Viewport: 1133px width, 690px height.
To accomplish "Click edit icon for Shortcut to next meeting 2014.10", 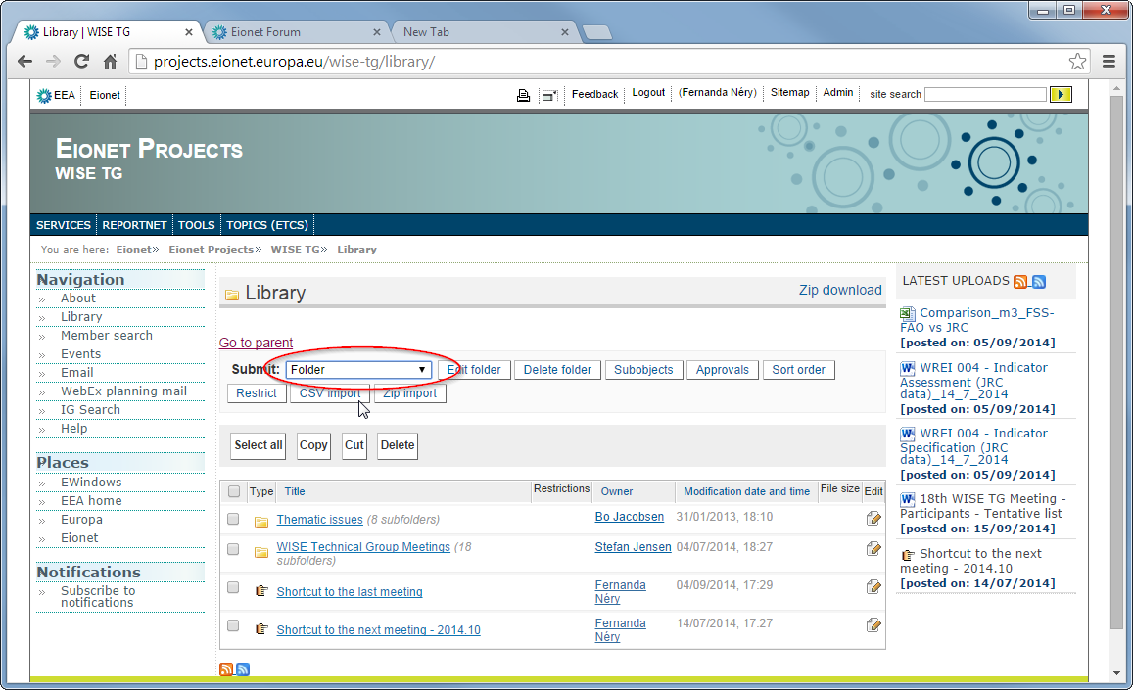I will click(x=873, y=625).
